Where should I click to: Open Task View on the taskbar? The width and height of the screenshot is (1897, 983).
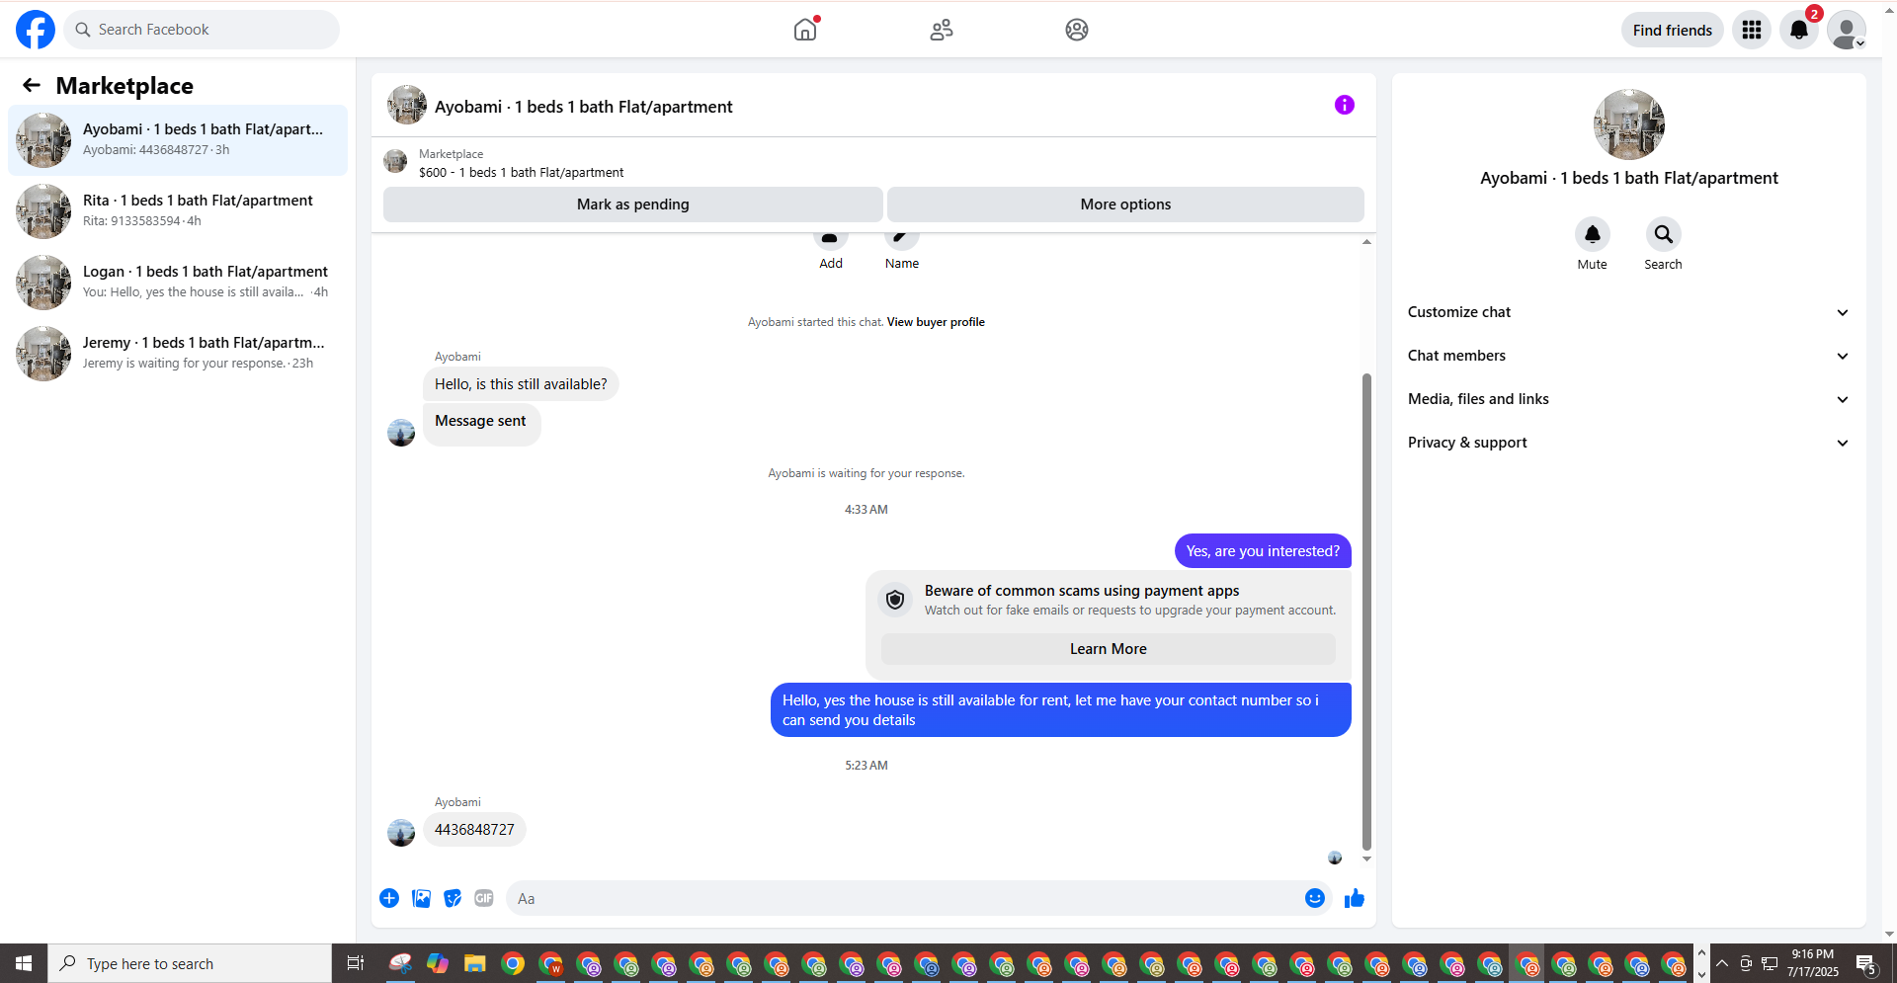pyautogui.click(x=356, y=963)
